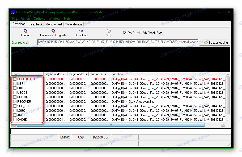The width and height of the screenshot is (242, 157).
Task: Click the RECOVERY location twrp\recovery.img cell
Action: (133, 102)
